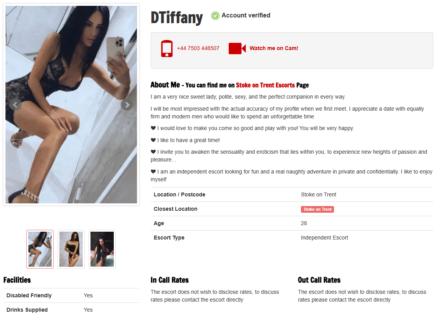This screenshot has width=438, height=314.
Task: Click the red video camera icon
Action: point(237,49)
